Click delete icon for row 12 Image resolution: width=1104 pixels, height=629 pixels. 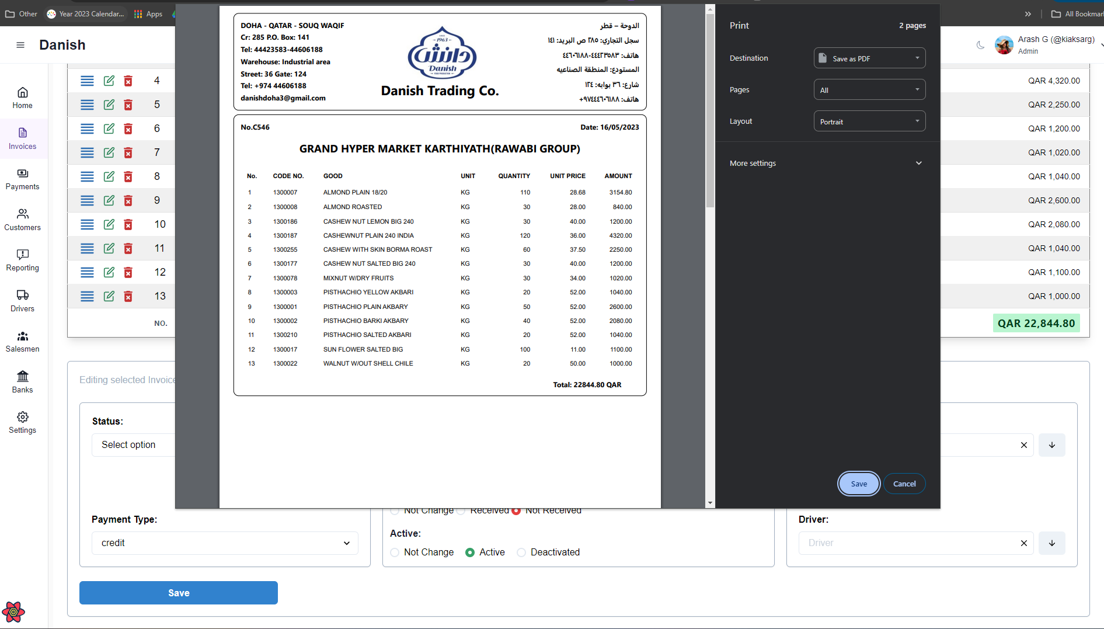pyautogui.click(x=128, y=272)
